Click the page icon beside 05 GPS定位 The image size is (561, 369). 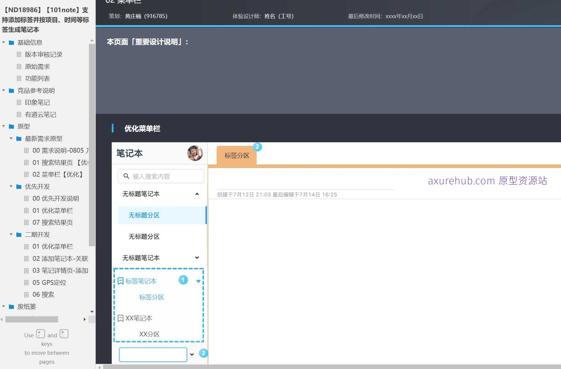click(26, 283)
